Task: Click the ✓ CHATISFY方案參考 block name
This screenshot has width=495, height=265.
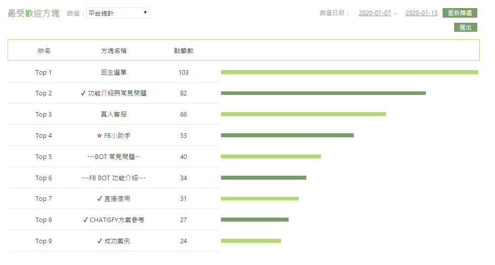Action: click(114, 220)
